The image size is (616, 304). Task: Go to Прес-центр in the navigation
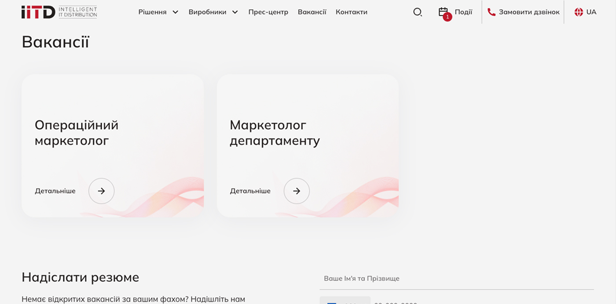(268, 12)
